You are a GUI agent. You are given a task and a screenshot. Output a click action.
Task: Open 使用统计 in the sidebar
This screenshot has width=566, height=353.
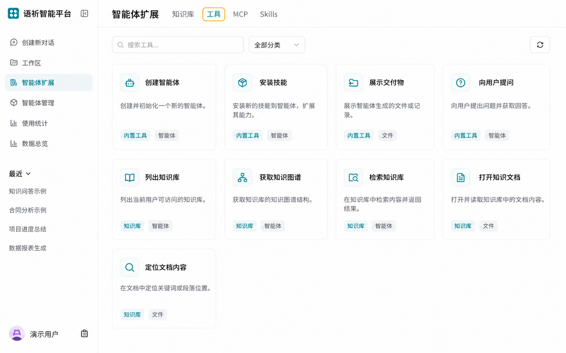(x=49, y=123)
